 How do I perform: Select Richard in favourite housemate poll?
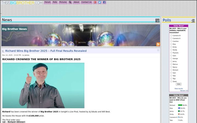[171, 70]
